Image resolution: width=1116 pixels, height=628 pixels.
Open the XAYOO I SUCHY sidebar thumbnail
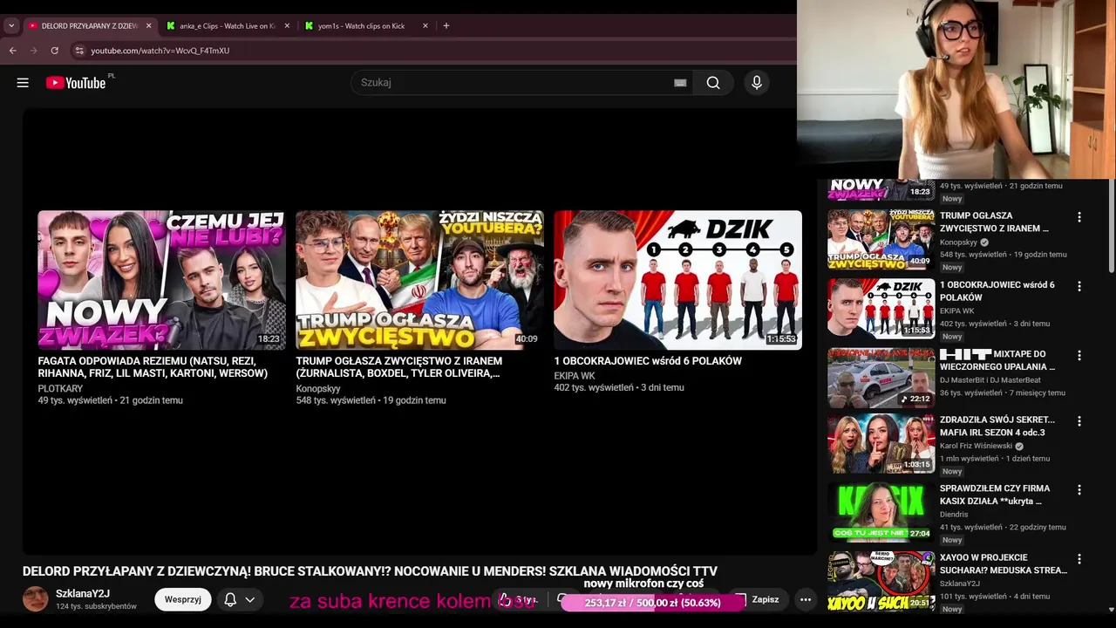coord(881,581)
